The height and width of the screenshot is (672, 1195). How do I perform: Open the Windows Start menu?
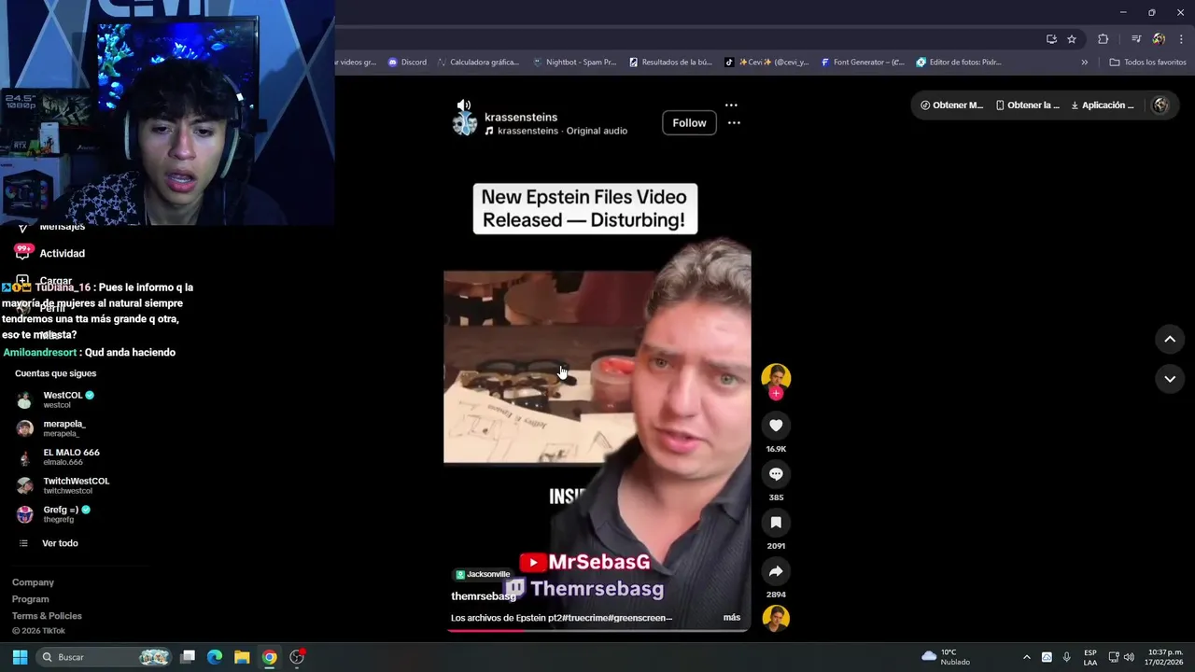[20, 657]
